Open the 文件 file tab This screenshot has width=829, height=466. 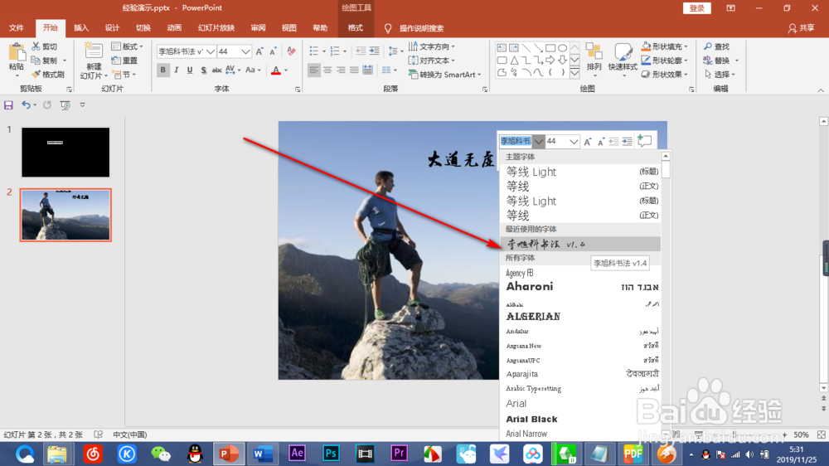coord(17,28)
